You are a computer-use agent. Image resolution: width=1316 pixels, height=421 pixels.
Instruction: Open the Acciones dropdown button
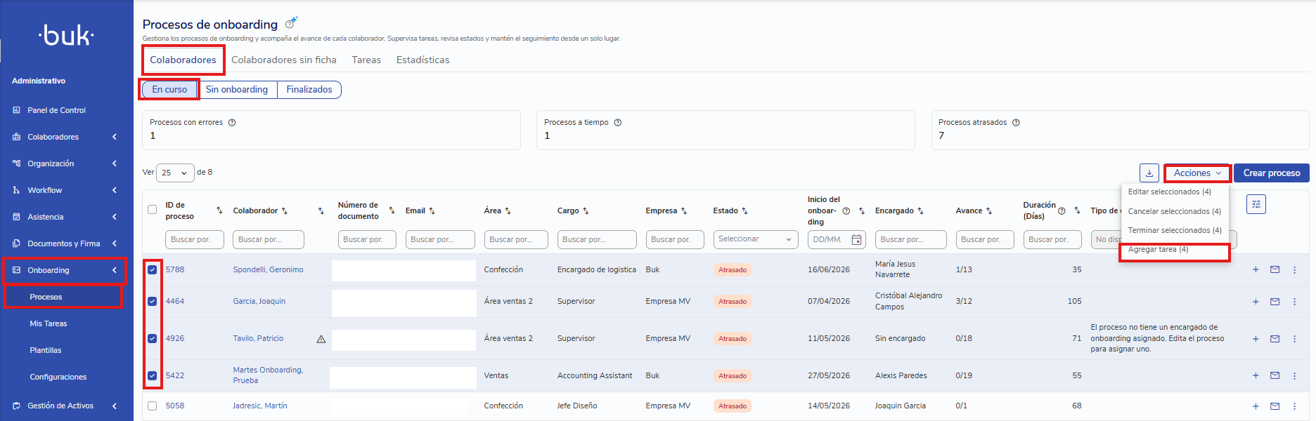tap(1197, 173)
